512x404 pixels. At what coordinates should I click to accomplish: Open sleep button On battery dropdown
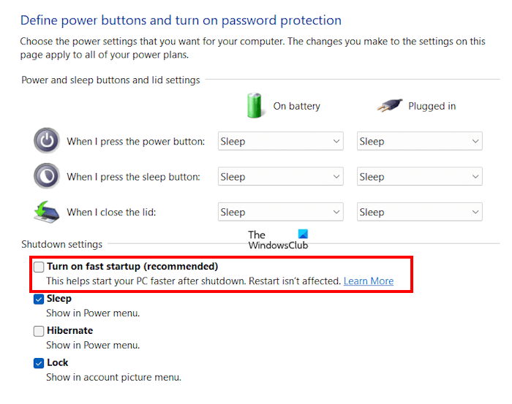pos(281,177)
